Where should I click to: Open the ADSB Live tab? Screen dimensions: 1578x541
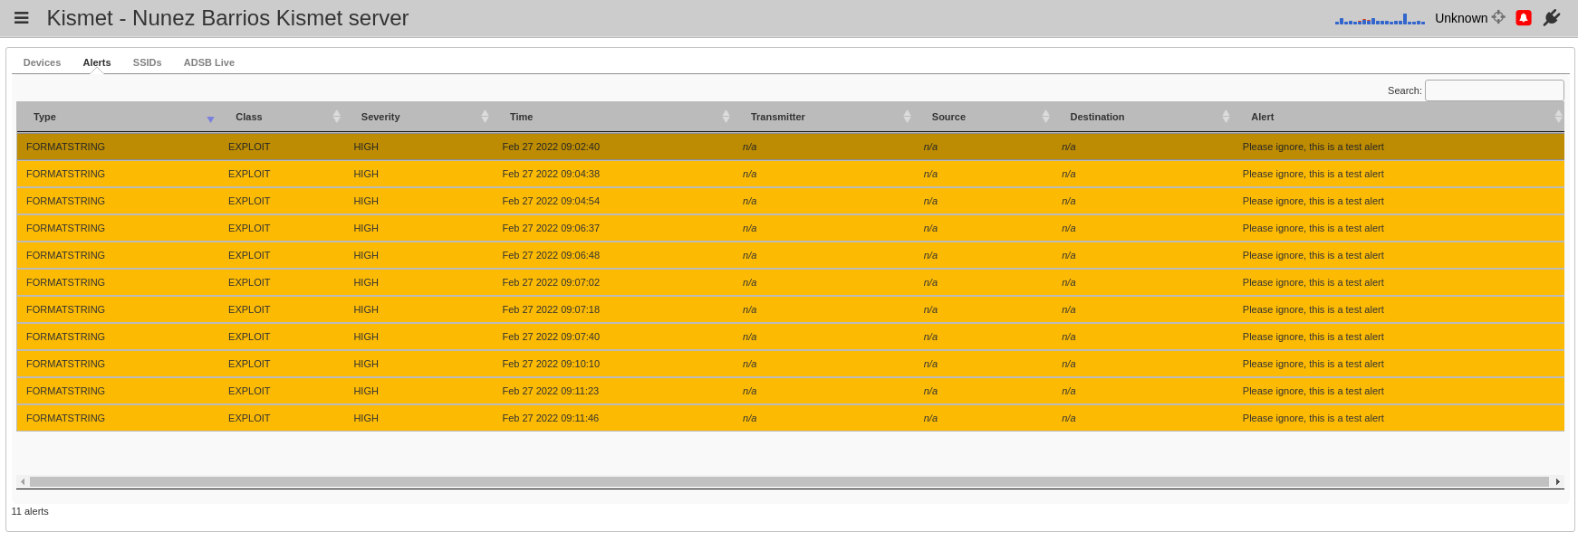pyautogui.click(x=208, y=62)
